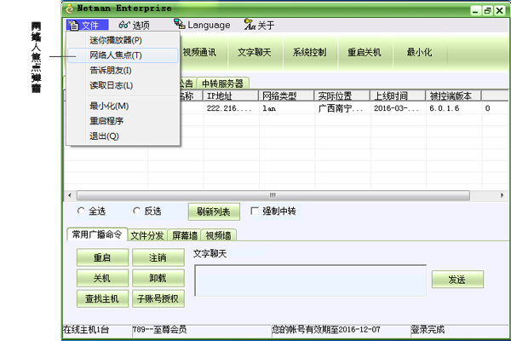The image size is (511, 341).
Task: Click the Language menu icon
Action: 179,26
